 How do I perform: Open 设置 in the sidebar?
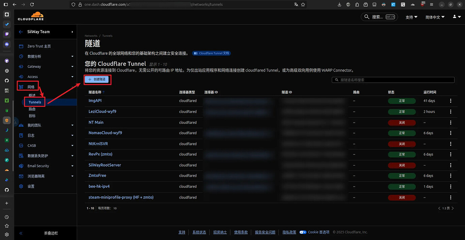point(31,186)
